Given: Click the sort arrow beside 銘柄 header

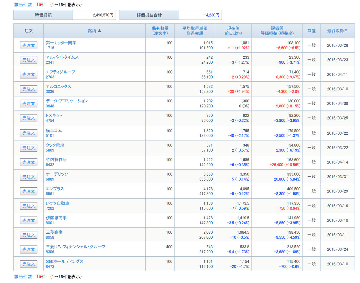Looking at the screenshot, I should (99, 31).
